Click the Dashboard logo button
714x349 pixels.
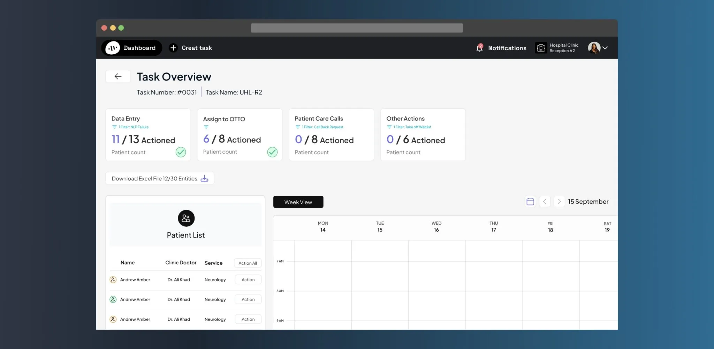(131, 48)
